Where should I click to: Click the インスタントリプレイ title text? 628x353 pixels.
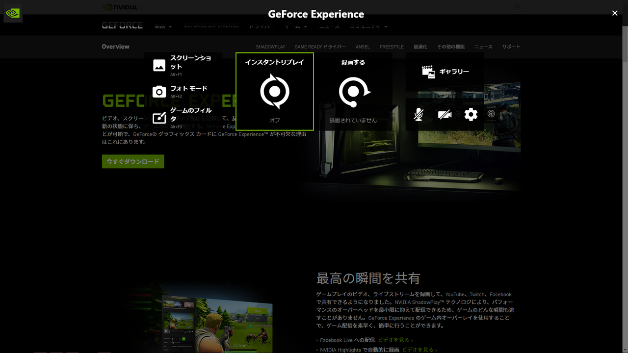(x=275, y=62)
